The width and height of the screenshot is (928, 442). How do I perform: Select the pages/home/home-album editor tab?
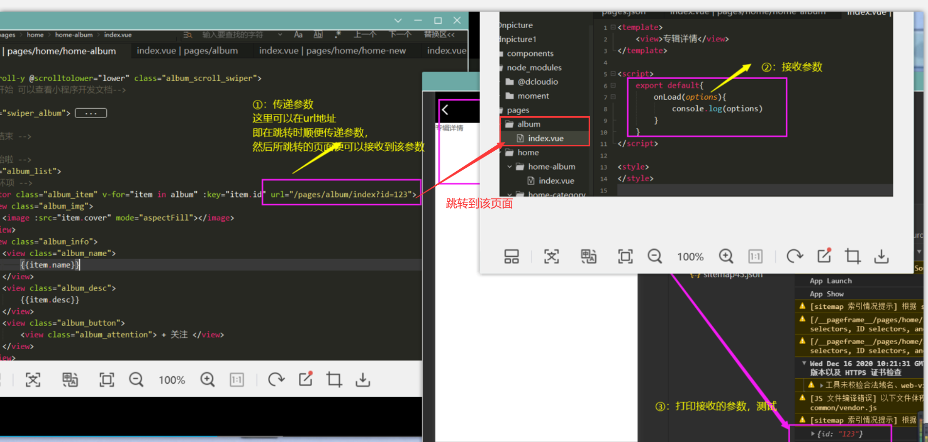62,51
